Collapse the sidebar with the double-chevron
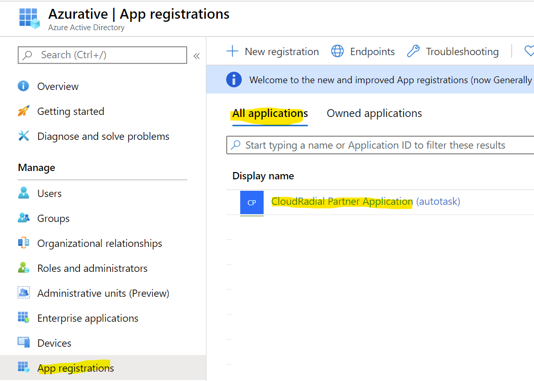Image resolution: width=534 pixels, height=381 pixels. (197, 56)
